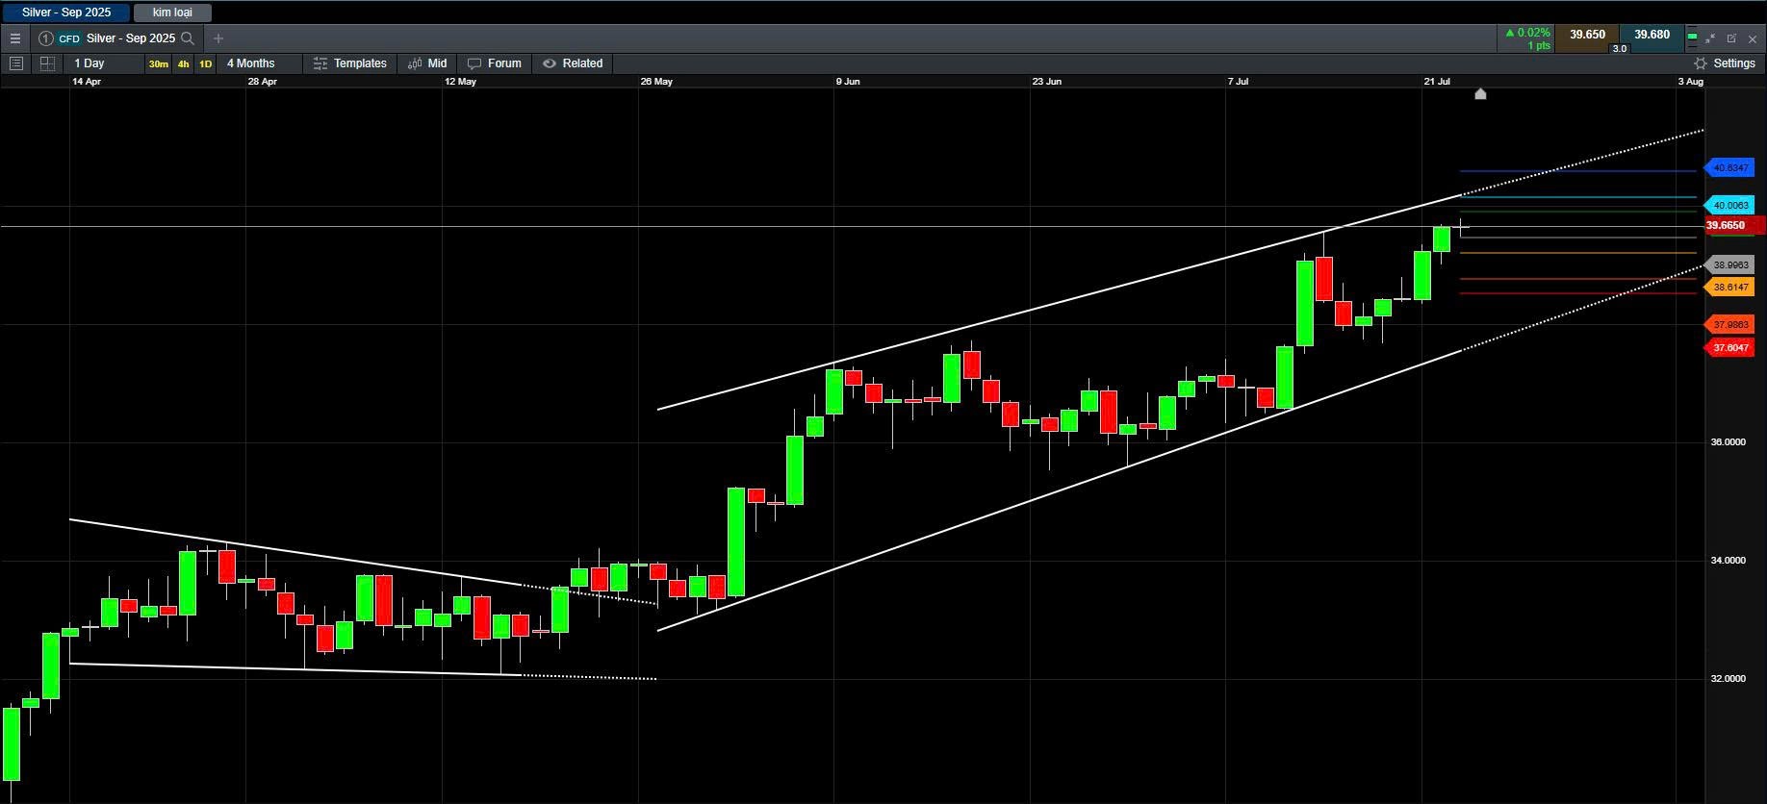Screen dimensions: 1767x804
Task: Switch to the kim loại tab
Action: click(x=172, y=13)
